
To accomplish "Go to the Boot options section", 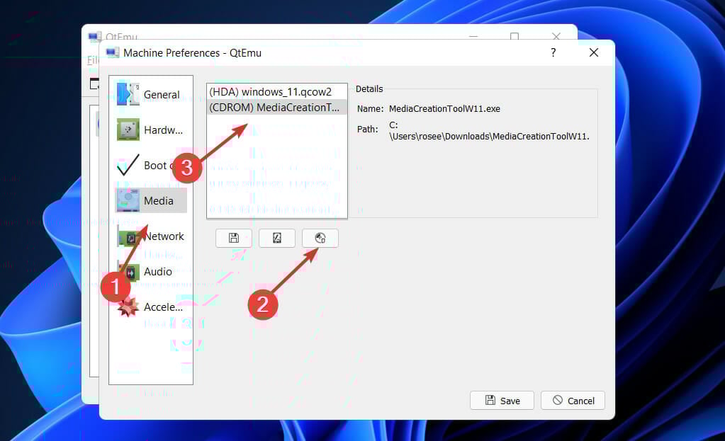I will [x=151, y=166].
